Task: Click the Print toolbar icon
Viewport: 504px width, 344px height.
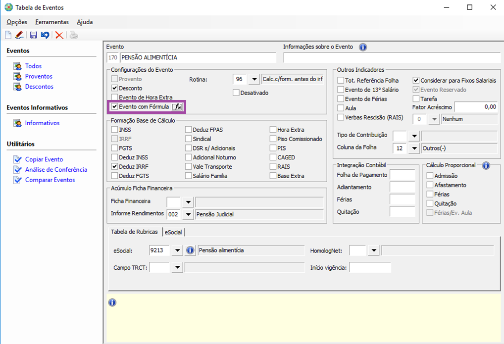Action: point(74,35)
